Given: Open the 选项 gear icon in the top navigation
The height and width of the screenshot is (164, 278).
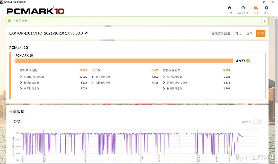Looking at the screenshot, I should click(x=266, y=8).
